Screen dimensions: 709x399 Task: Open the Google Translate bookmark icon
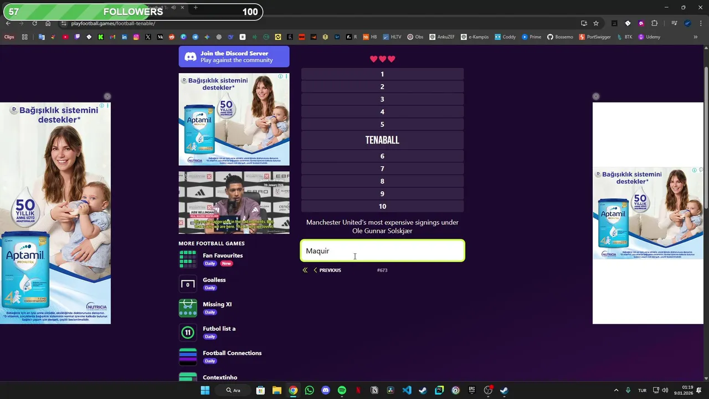pos(42,37)
